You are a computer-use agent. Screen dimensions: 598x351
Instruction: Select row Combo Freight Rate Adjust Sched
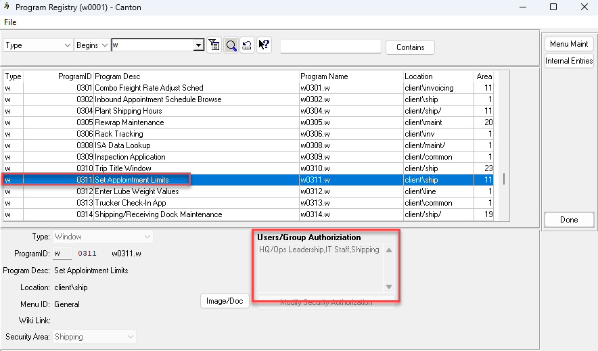pos(248,88)
